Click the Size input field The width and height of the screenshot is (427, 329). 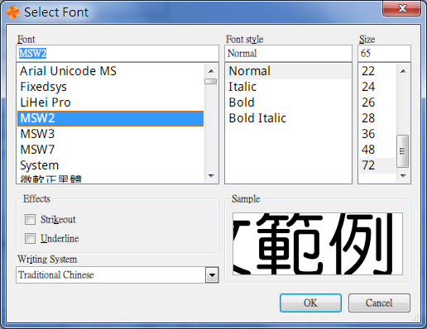tap(384, 54)
